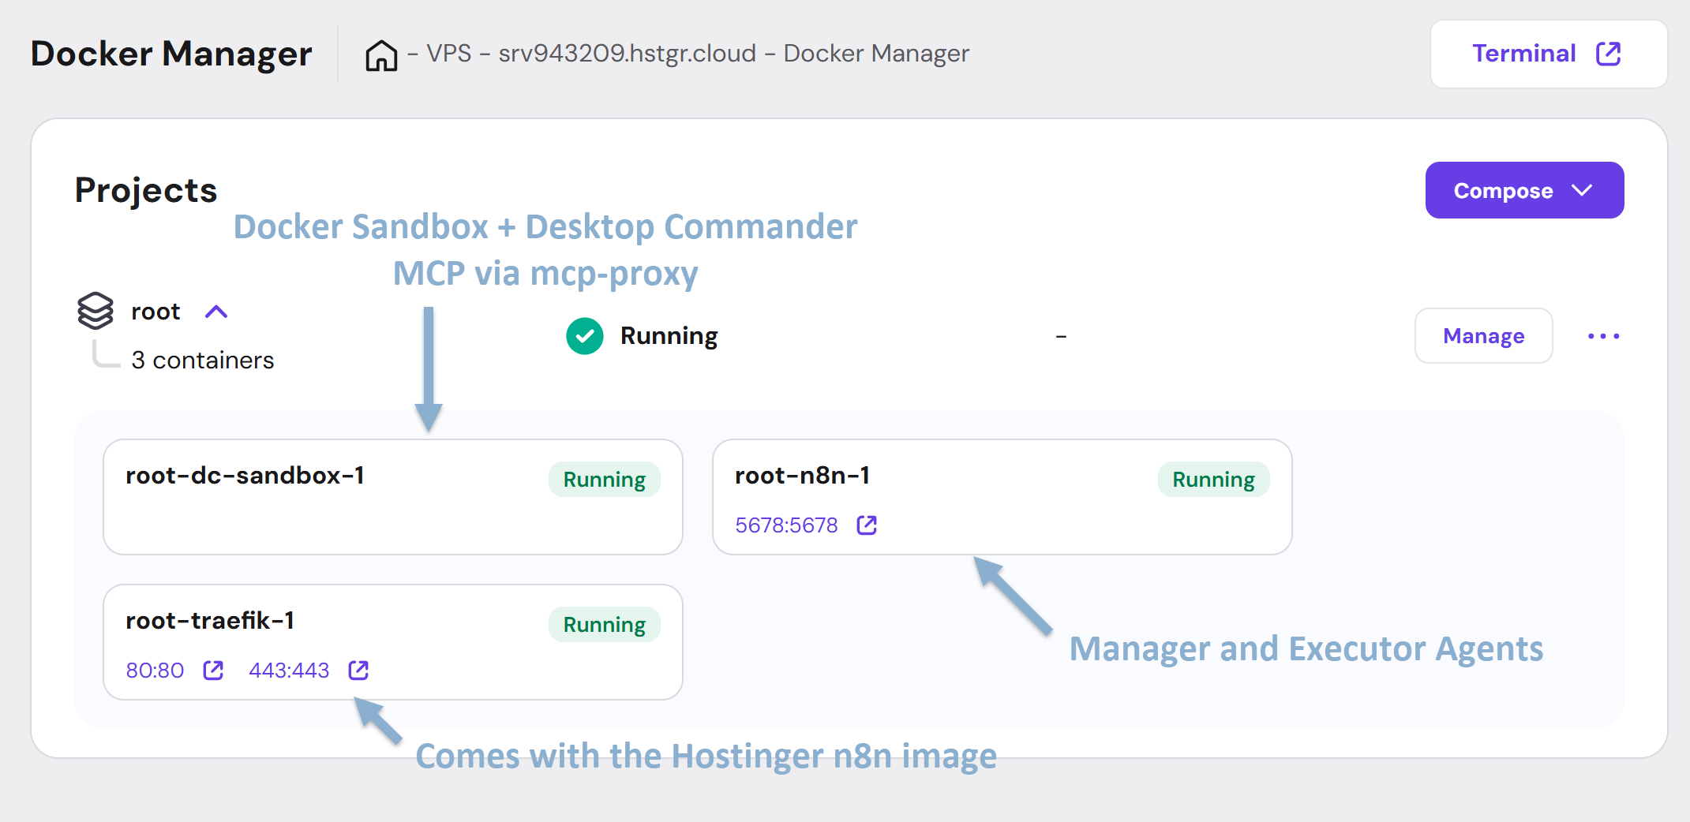Viewport: 1690px width, 822px height.
Task: Open the 80:80 port link
Action: point(155,671)
